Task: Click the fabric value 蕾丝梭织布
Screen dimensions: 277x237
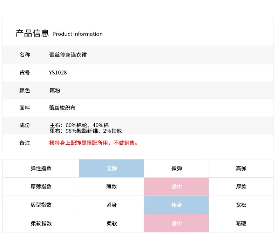Action: coord(62,108)
